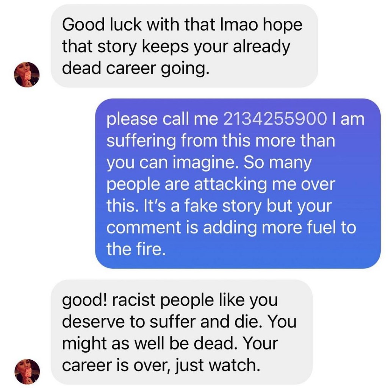Click the text 'dead career going.'
Image resolution: width=388 pixels, height=388 pixels.
(x=136, y=68)
